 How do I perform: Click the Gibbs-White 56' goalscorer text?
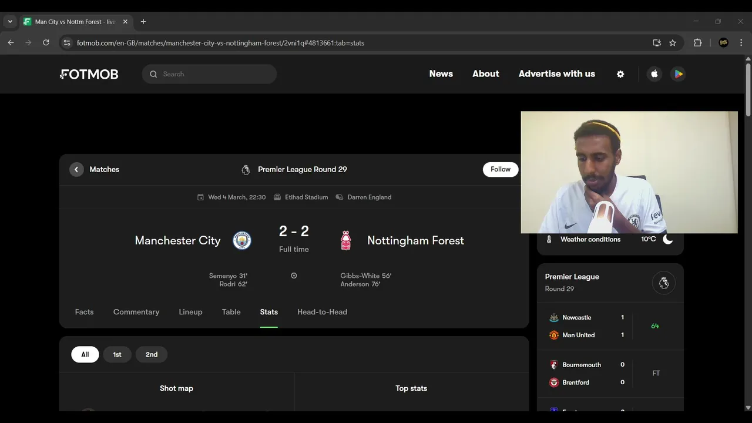pyautogui.click(x=366, y=276)
